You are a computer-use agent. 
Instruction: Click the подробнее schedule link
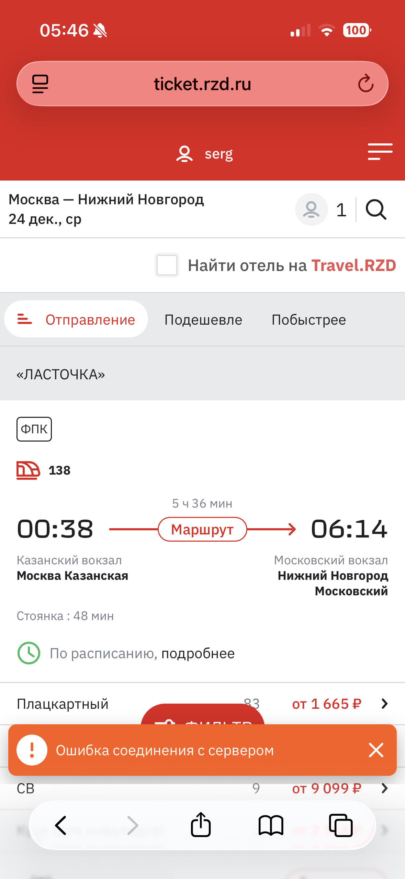[x=198, y=653]
